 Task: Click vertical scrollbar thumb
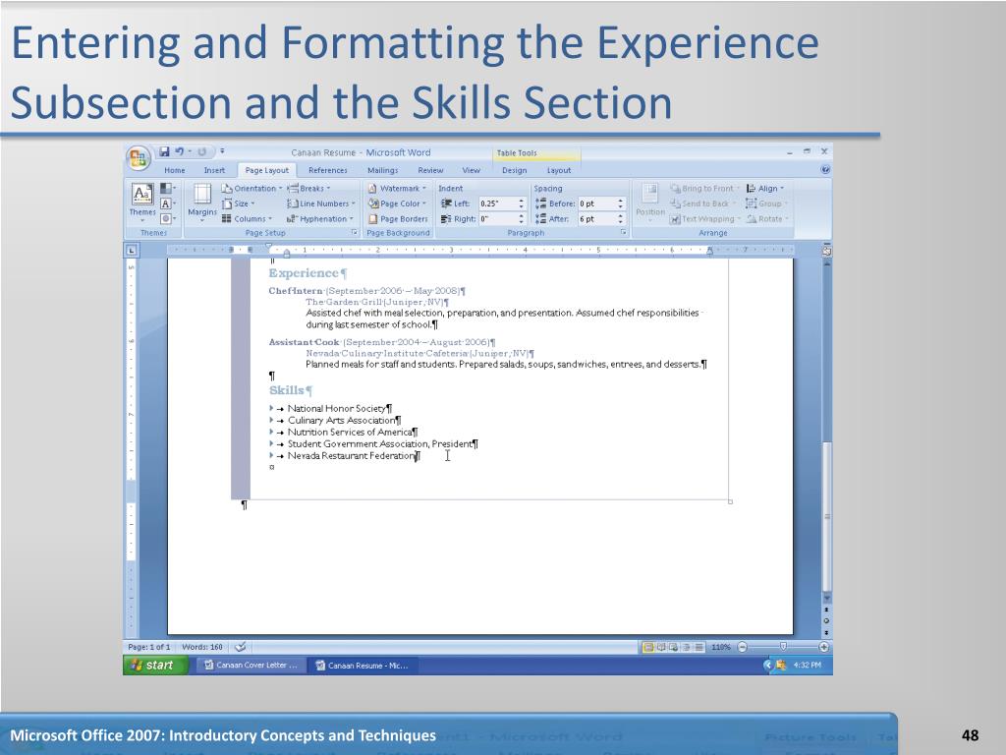coord(826,517)
